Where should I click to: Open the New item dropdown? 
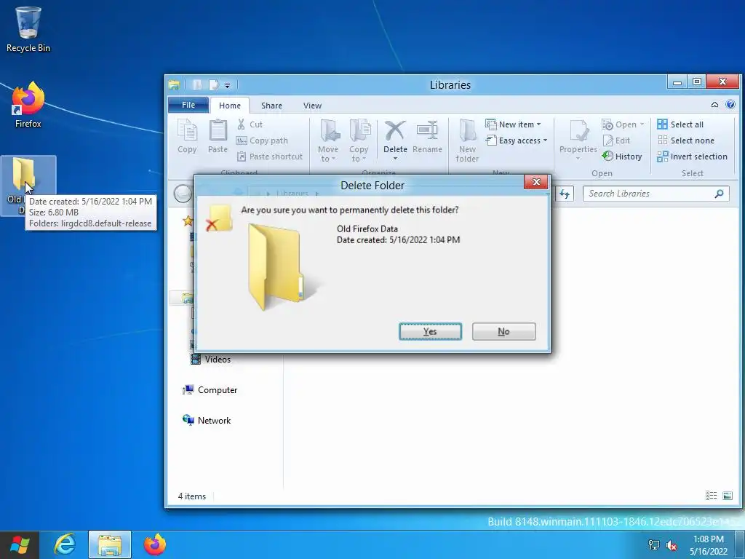click(x=513, y=124)
